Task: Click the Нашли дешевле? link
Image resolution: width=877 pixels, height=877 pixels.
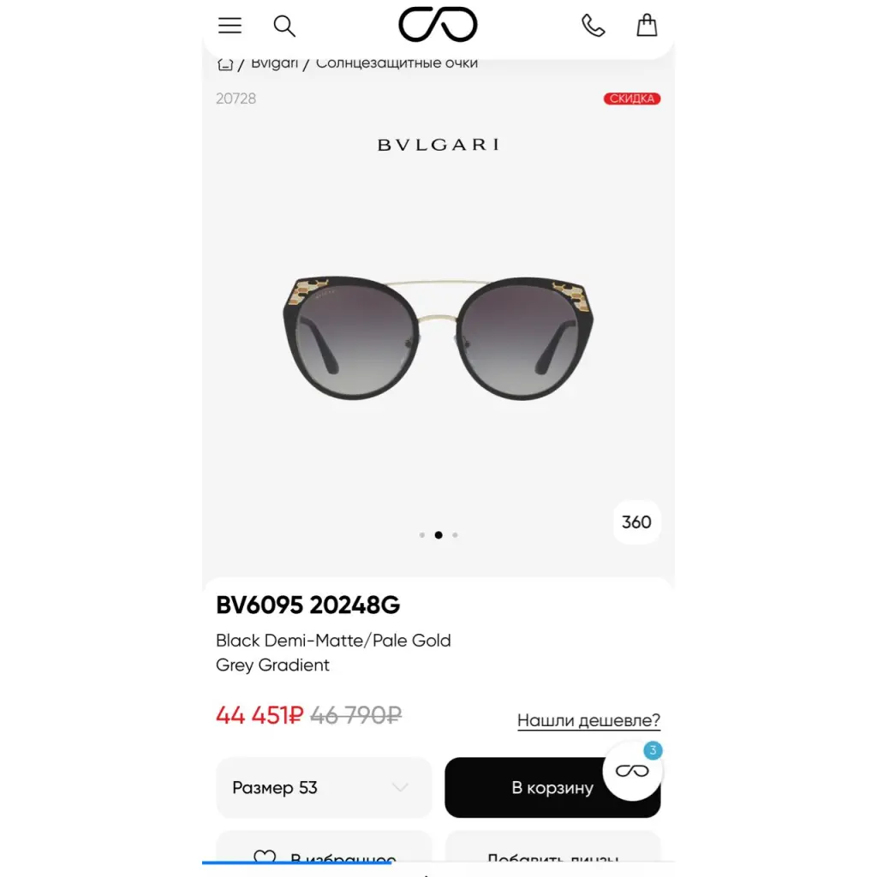Action: click(x=588, y=720)
